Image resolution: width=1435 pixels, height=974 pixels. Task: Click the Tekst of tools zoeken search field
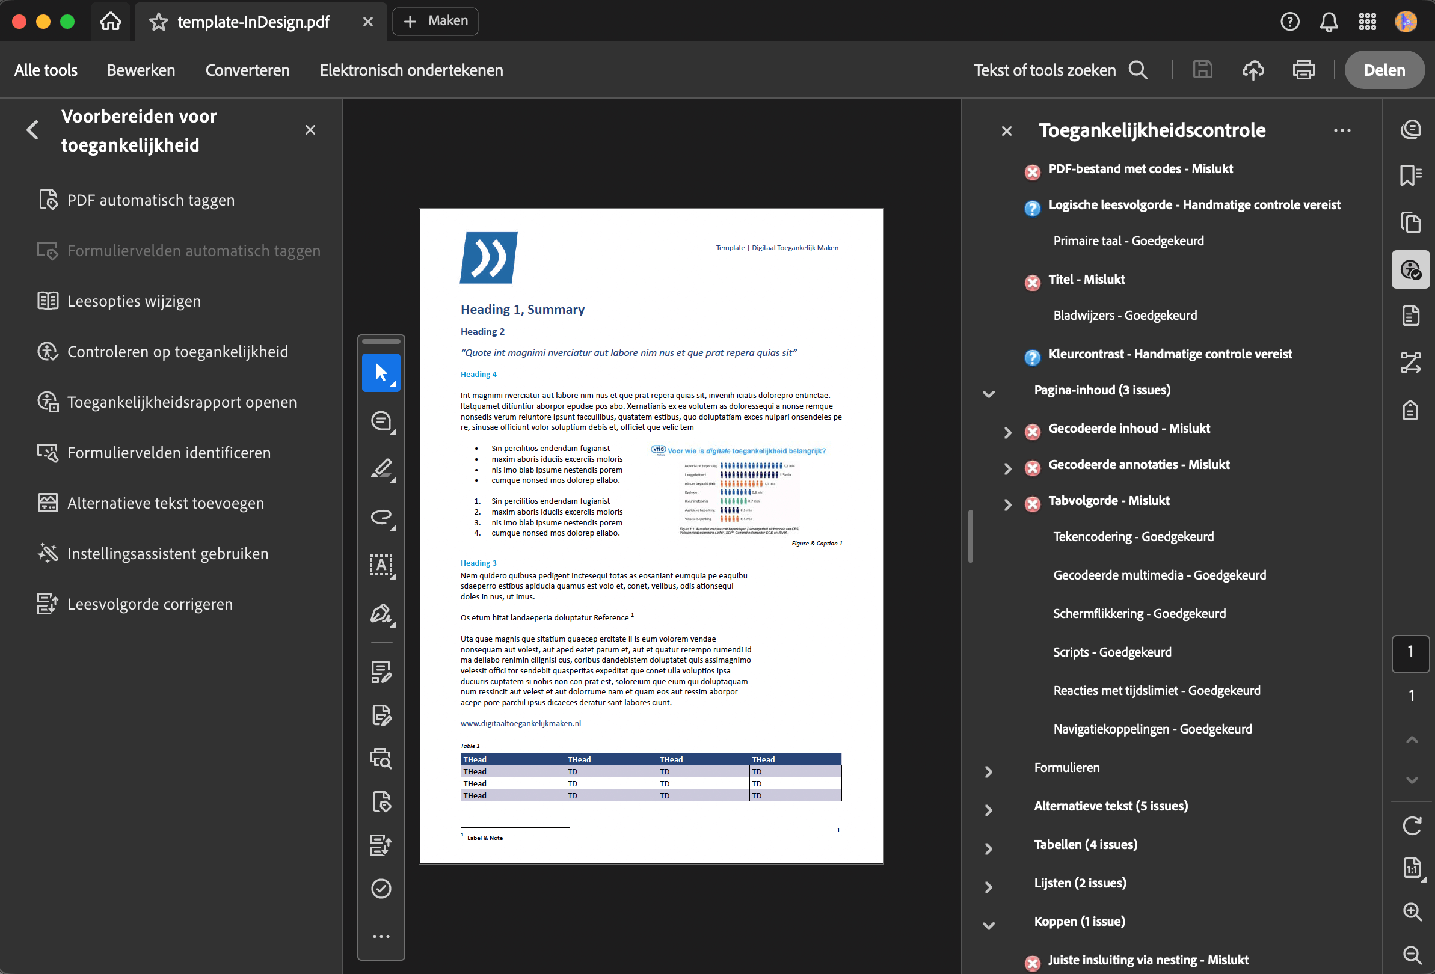1045,70
